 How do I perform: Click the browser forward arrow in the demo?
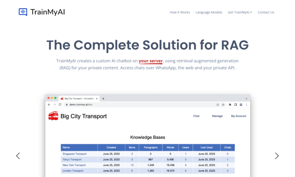[54, 105]
